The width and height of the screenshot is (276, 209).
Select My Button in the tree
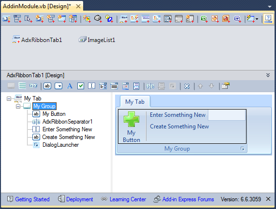click(54, 114)
